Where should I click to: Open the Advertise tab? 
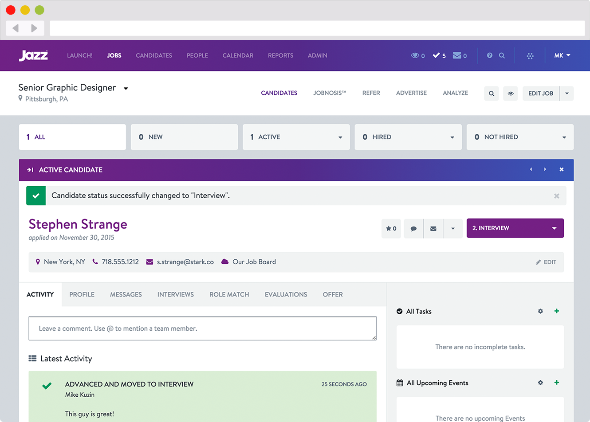(411, 93)
